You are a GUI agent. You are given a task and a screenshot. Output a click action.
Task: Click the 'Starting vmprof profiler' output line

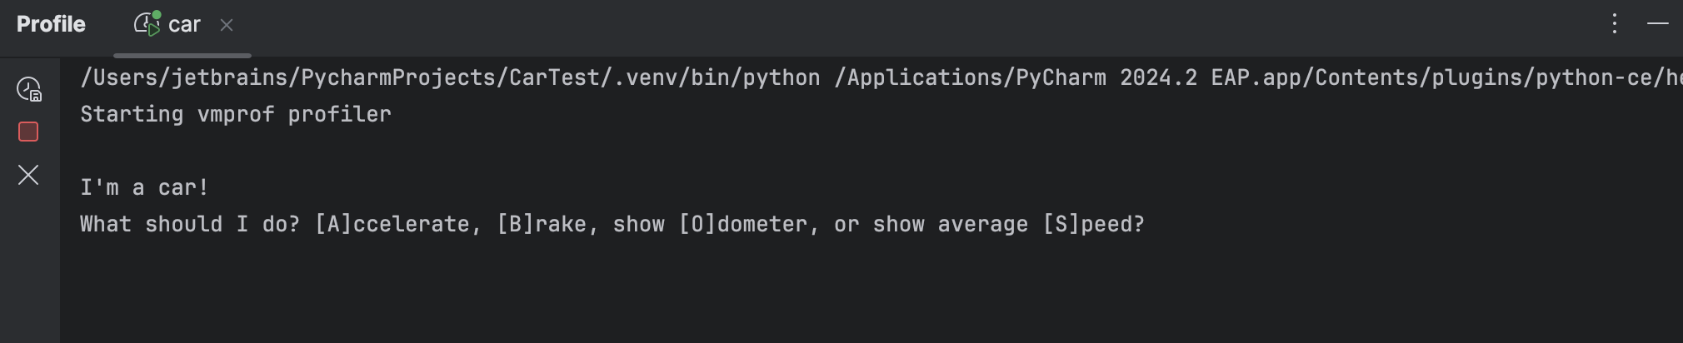[236, 114]
